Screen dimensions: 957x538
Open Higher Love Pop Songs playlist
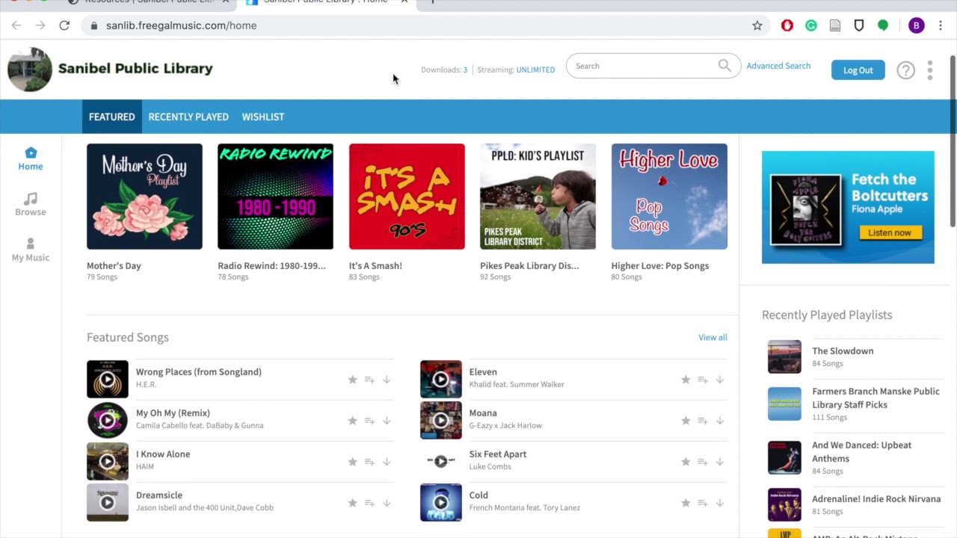click(x=669, y=197)
